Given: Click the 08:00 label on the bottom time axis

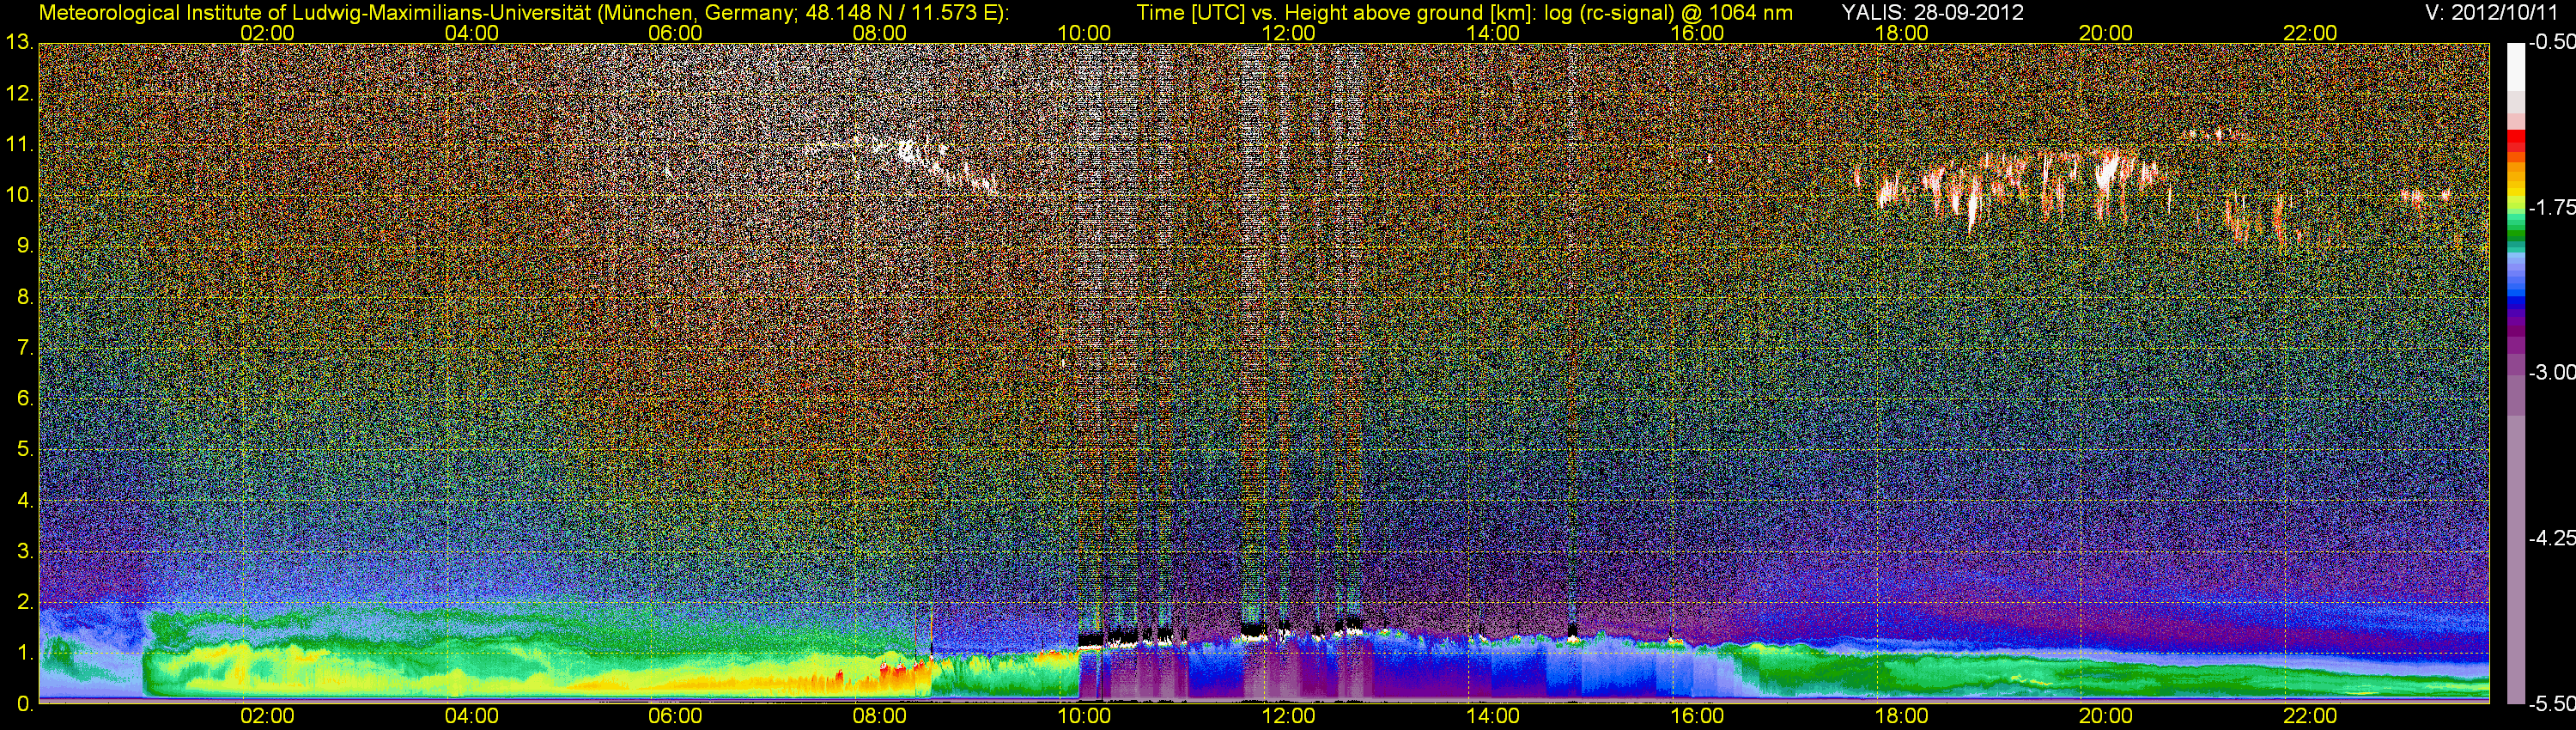Looking at the screenshot, I should (880, 717).
